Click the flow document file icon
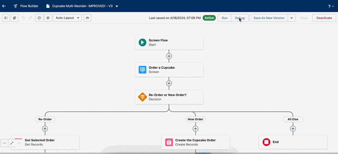This screenshot has width=338, height=154. click(x=48, y=6)
